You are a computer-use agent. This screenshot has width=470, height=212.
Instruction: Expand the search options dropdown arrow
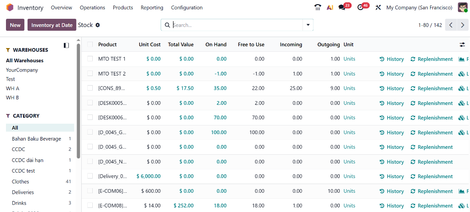coord(308,25)
